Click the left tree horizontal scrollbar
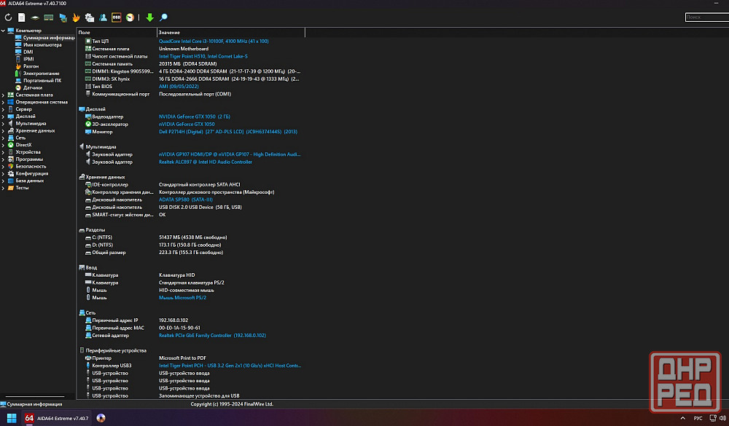729x426 pixels. point(35,397)
